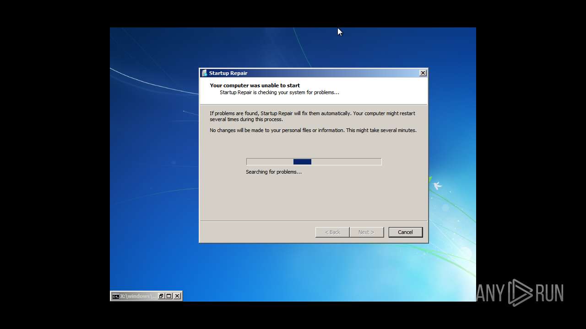Image resolution: width=586 pixels, height=329 pixels.
Task: Click the 'If problems are found' paragraph
Action: (313, 116)
